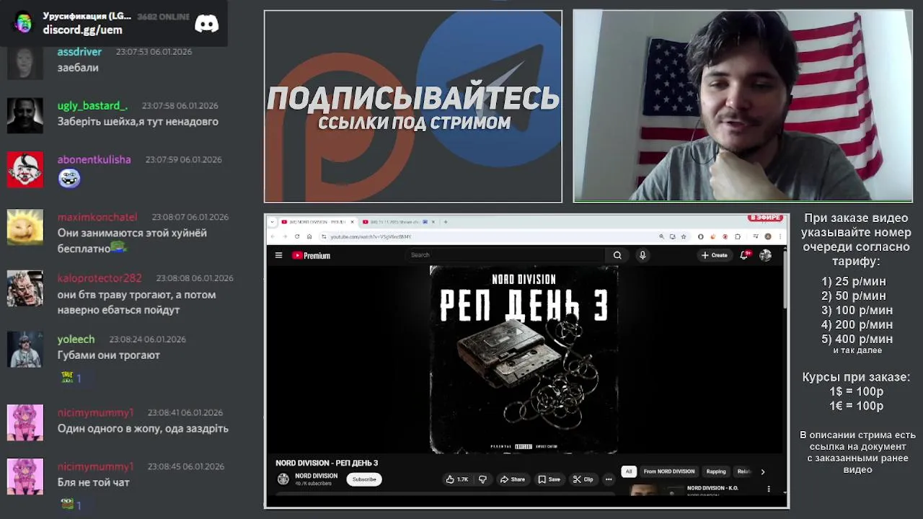
Task: Click the Share button
Action: 513,479
